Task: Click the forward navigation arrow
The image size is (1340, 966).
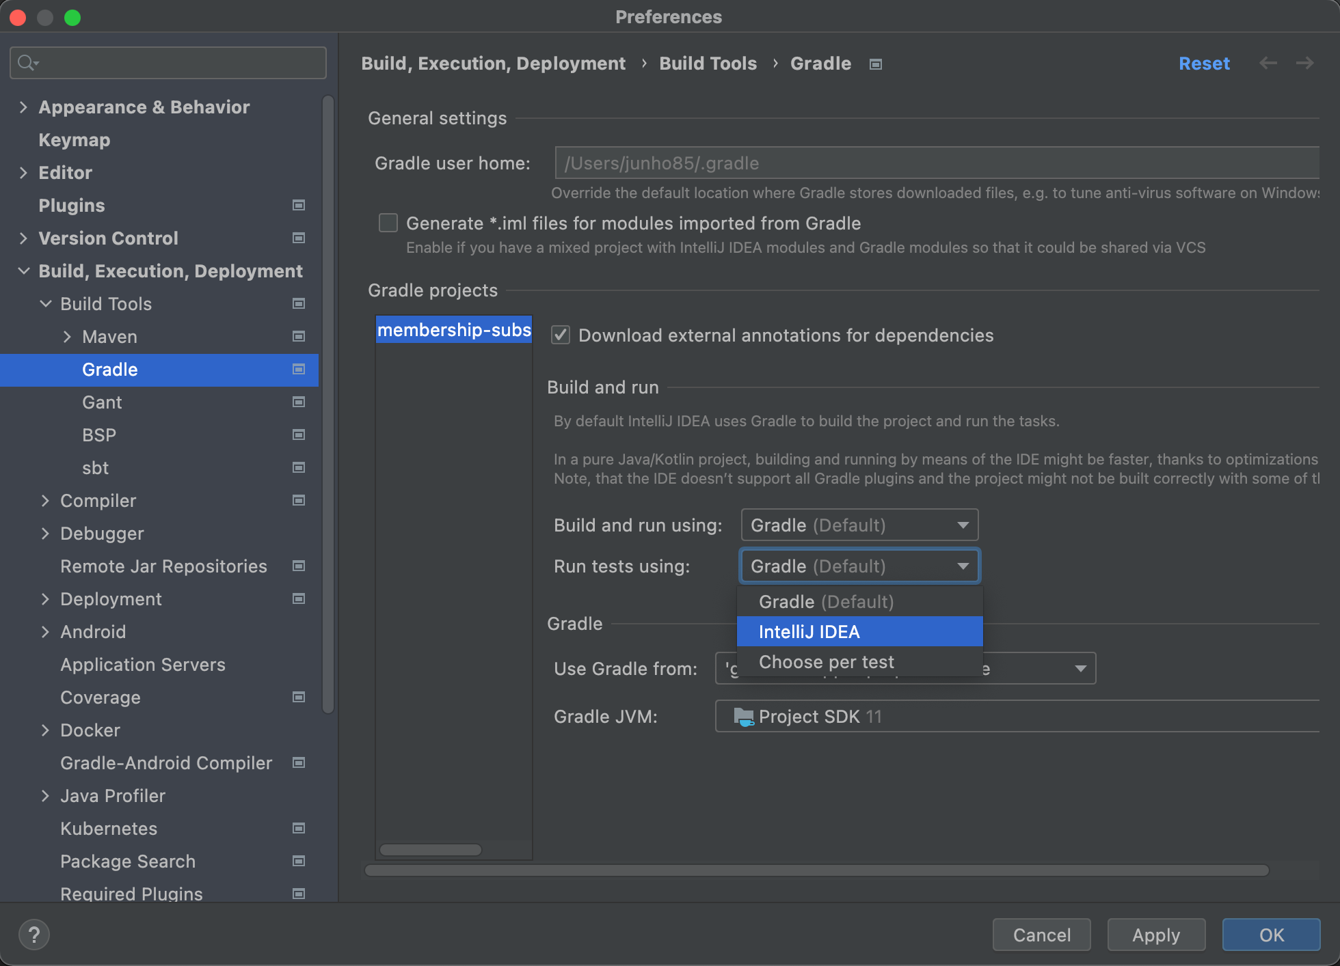Action: tap(1305, 64)
